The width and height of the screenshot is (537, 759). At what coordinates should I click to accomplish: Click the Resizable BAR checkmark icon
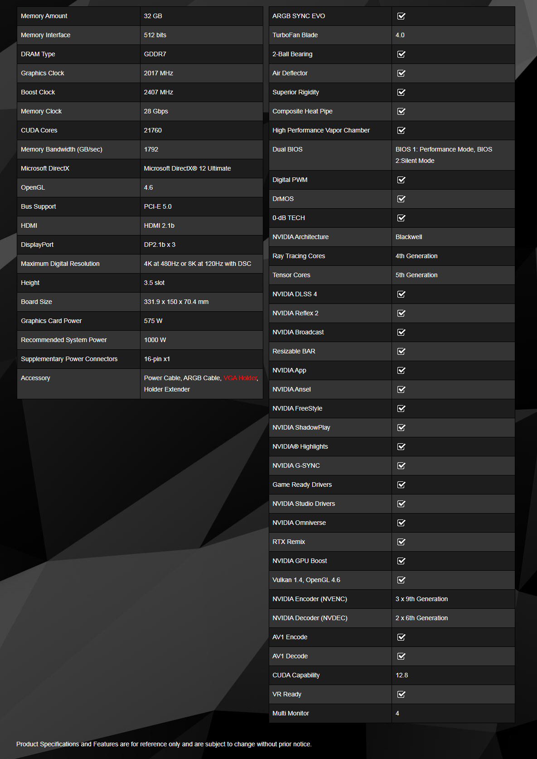(401, 352)
